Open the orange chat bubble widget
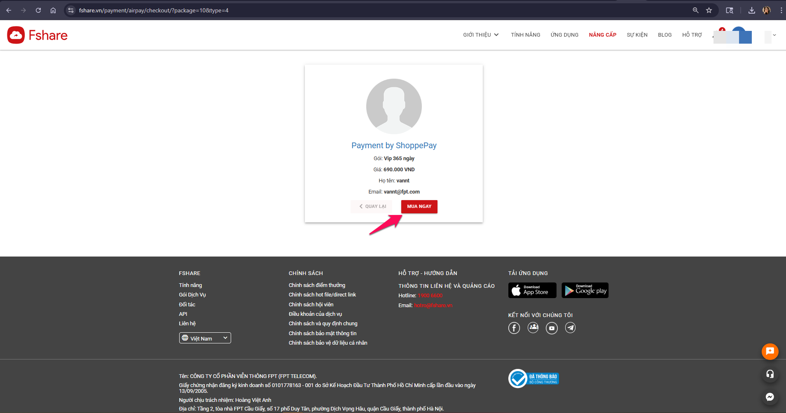The height and width of the screenshot is (413, 786). (770, 352)
